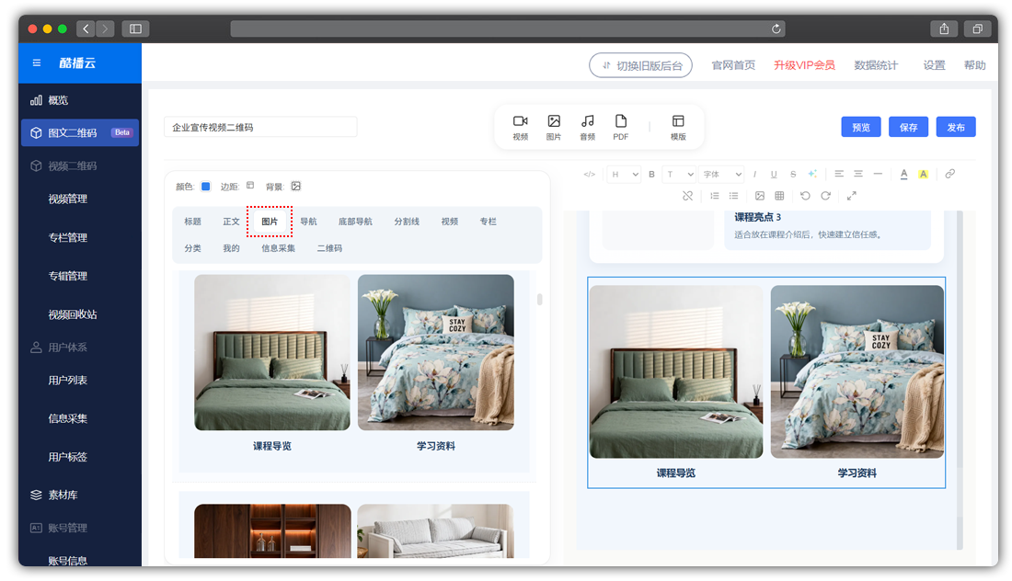Click the undo arrow in editor toolbar
This screenshot has width=1012, height=581.
(x=805, y=196)
